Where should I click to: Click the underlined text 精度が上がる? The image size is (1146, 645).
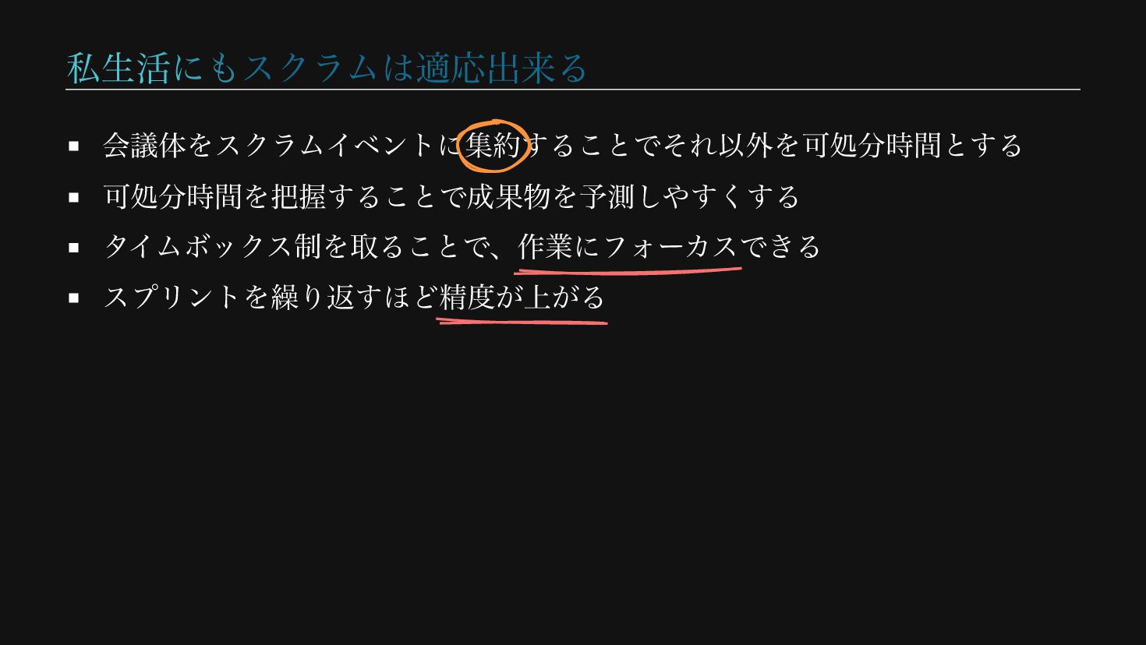pos(522,297)
